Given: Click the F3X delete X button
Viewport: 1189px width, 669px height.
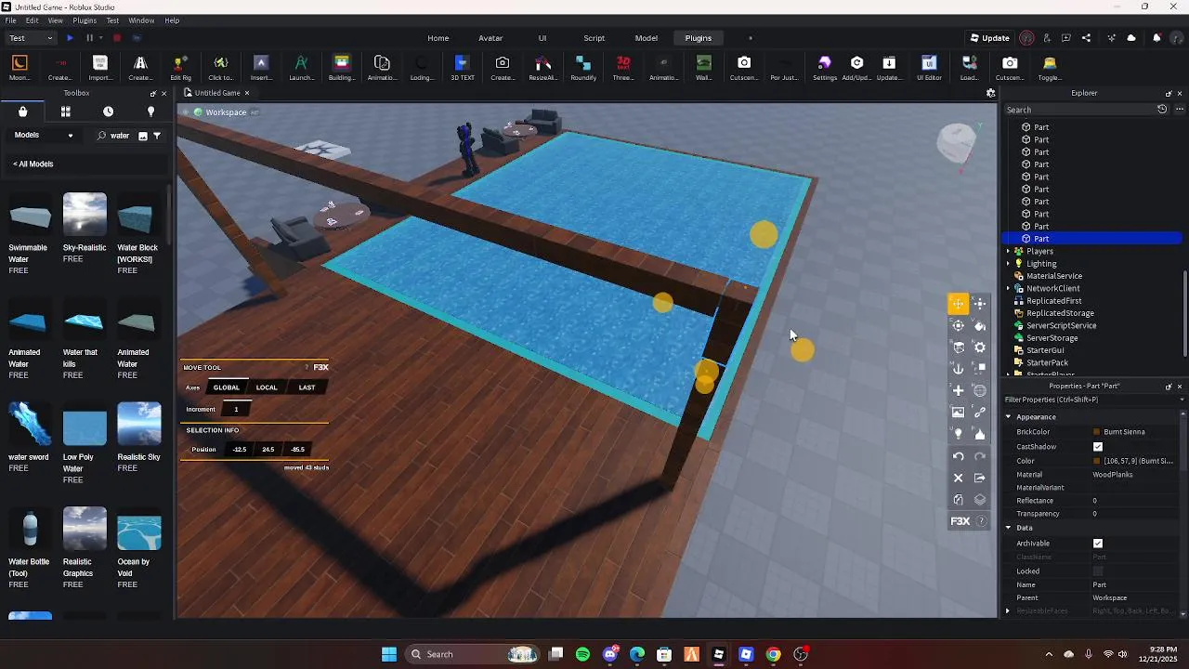Looking at the screenshot, I should point(958,478).
